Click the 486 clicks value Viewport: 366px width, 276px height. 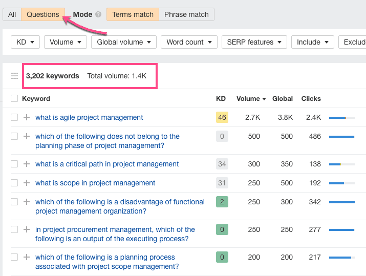point(315,136)
